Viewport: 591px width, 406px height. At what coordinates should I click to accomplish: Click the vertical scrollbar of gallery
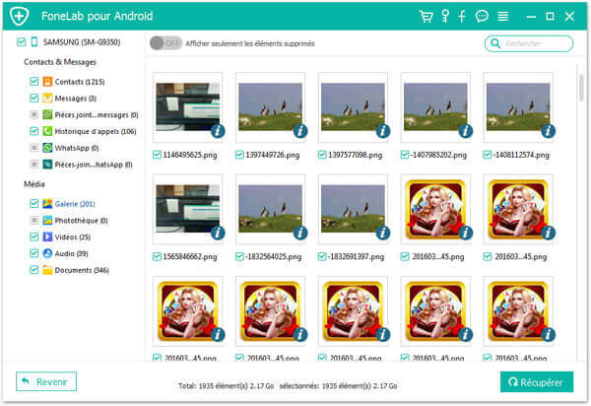580,89
